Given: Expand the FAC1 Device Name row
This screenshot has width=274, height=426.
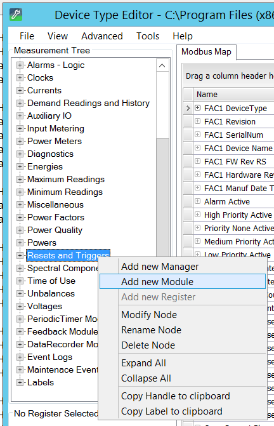Looking at the screenshot, I should [x=197, y=148].
